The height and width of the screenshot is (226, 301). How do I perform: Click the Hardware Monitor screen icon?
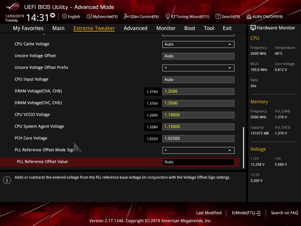click(x=253, y=28)
